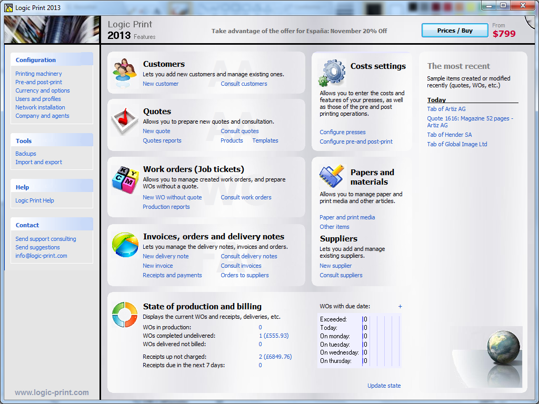Click the Customers people icon
Image resolution: width=539 pixels, height=404 pixels.
pyautogui.click(x=125, y=69)
